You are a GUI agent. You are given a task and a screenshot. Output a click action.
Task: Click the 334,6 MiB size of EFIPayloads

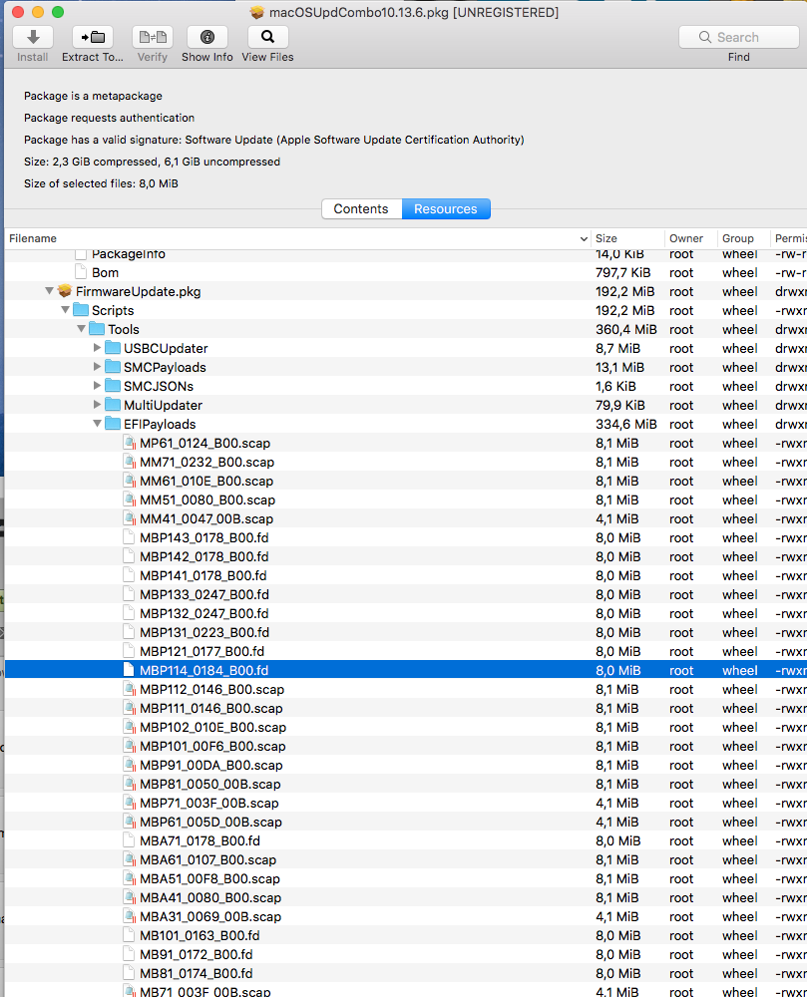(625, 424)
